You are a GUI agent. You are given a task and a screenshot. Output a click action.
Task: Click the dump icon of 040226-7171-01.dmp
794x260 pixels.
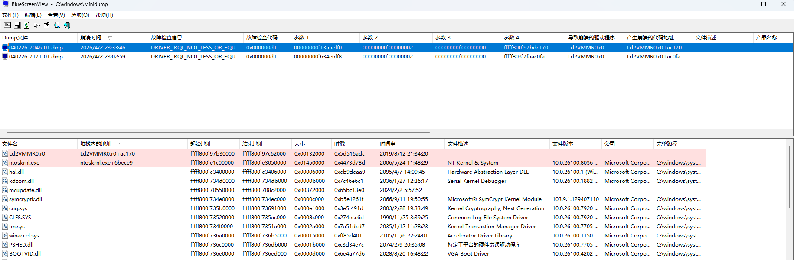tap(5, 57)
